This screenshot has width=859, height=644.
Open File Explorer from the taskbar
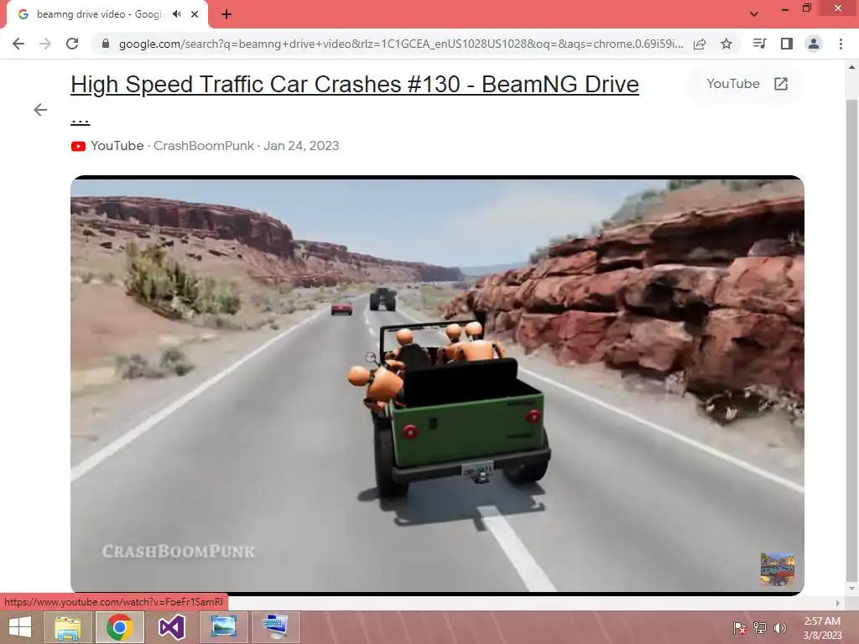(x=68, y=627)
